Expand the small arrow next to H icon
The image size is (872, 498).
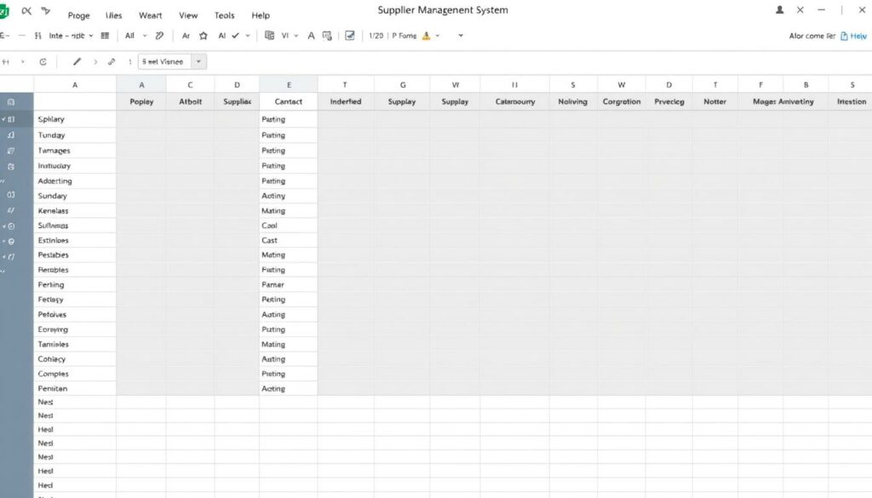click(x=23, y=61)
